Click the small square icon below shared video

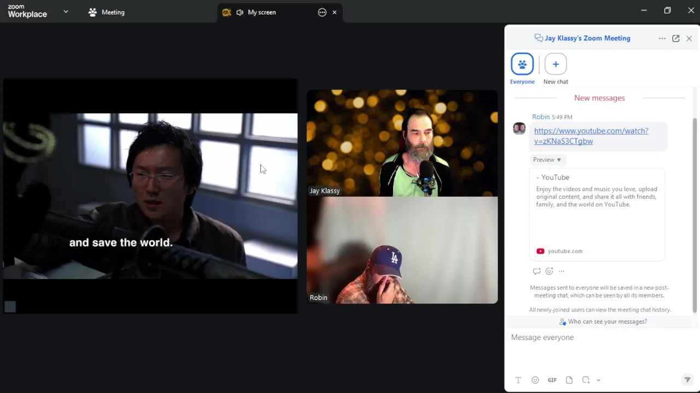10,307
